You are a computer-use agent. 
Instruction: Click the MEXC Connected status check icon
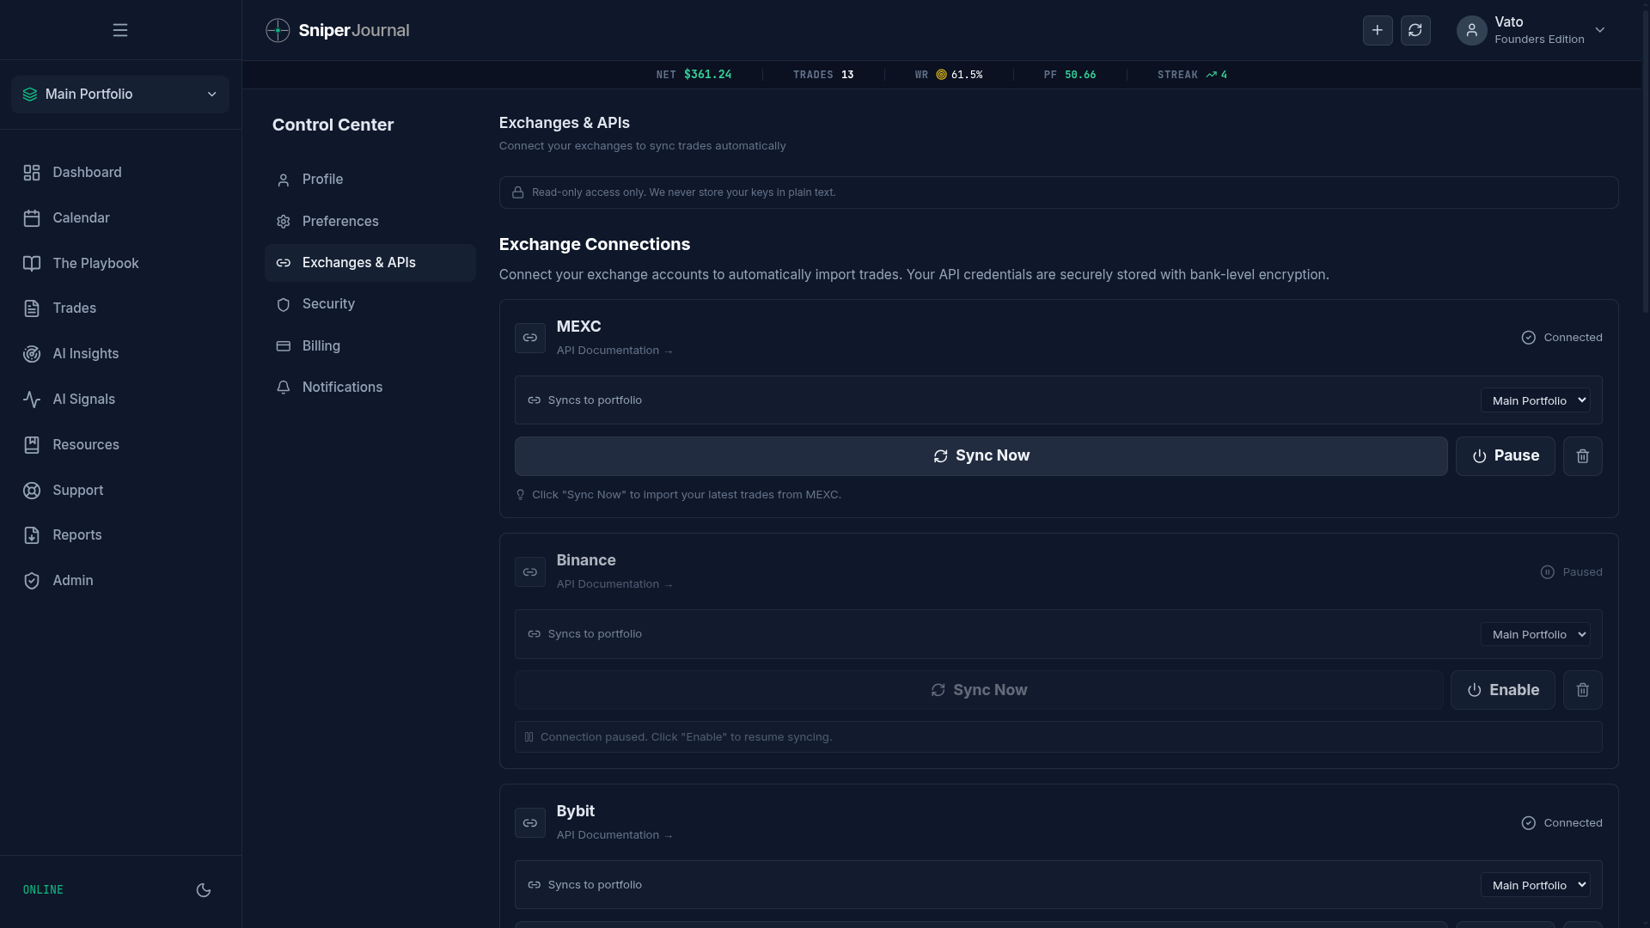click(1528, 338)
